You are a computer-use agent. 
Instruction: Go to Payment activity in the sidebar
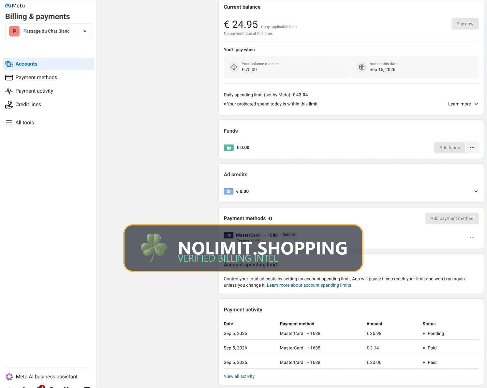coord(48,91)
